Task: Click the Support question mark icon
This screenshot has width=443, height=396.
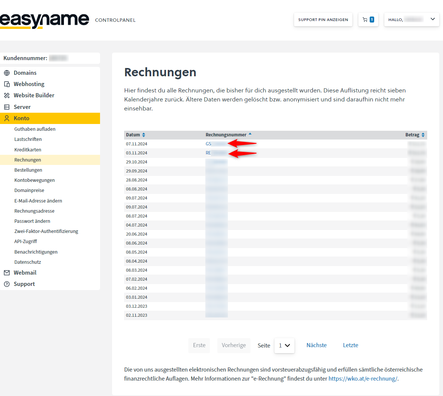Action: point(7,284)
